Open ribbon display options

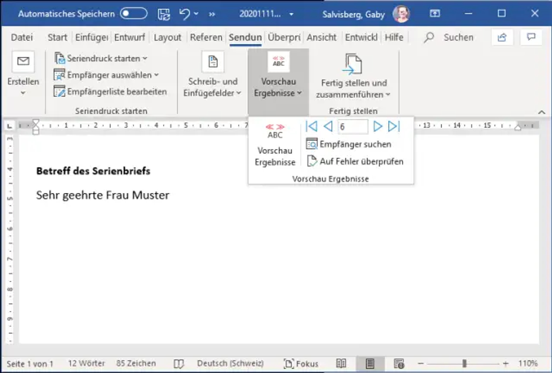[x=435, y=14]
